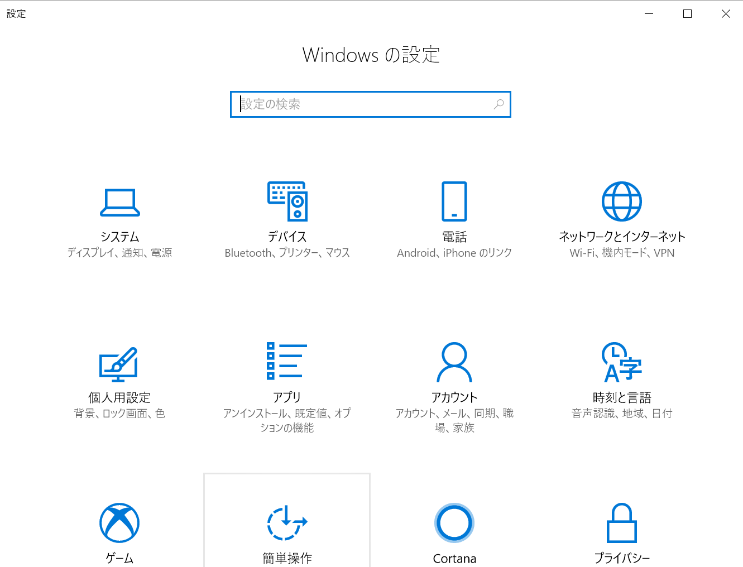Click the アカウント label
Viewport: 743px width, 567px height.
click(454, 397)
